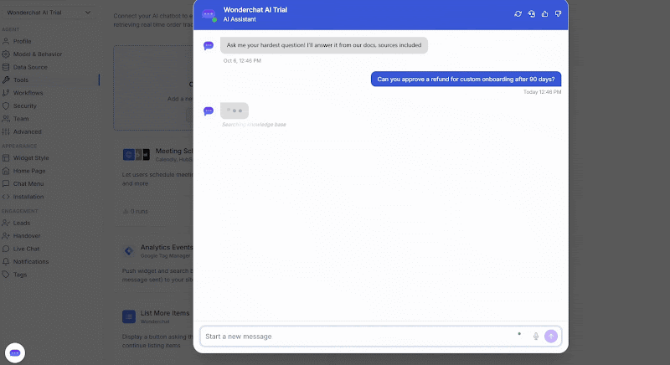Click the Data Source database icon
This screenshot has width=670, height=365.
pyautogui.click(x=6, y=67)
